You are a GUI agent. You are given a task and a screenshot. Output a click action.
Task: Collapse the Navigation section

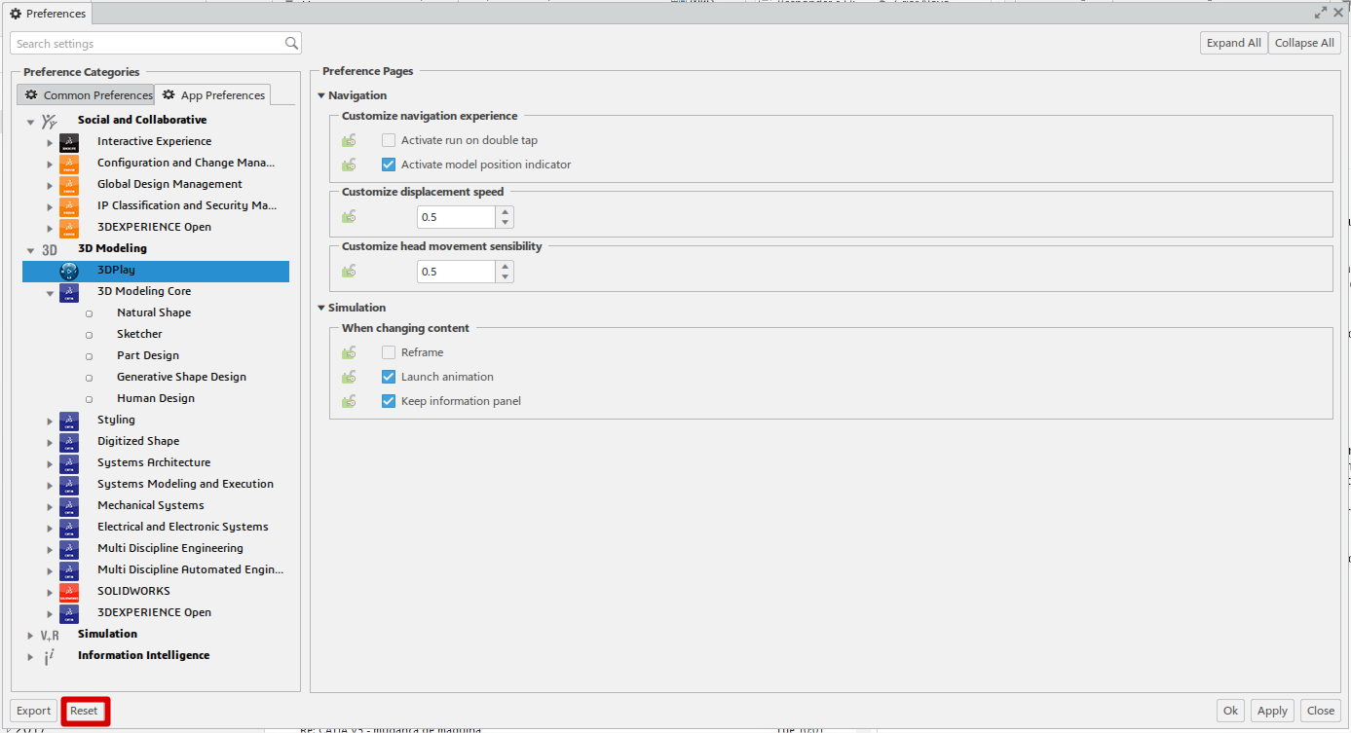coord(321,95)
